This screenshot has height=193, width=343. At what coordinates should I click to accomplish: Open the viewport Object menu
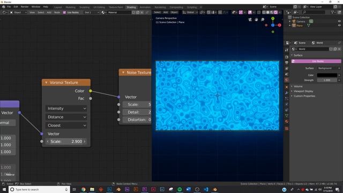(x=174, y=12)
